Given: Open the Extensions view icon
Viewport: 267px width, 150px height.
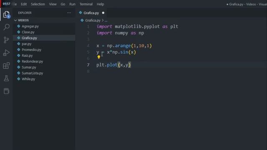Looking at the screenshot, I should pyautogui.click(x=6, y=65).
